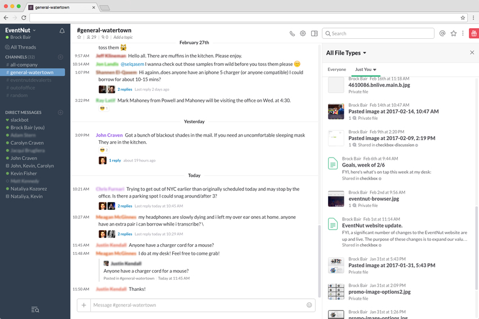Click the red gift icon
Image resolution: width=479 pixels, height=319 pixels.
point(474,34)
